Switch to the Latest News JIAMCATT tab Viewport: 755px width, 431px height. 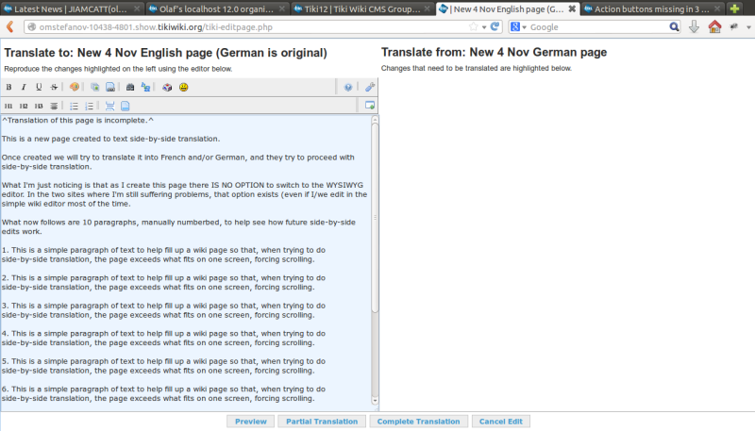point(72,8)
